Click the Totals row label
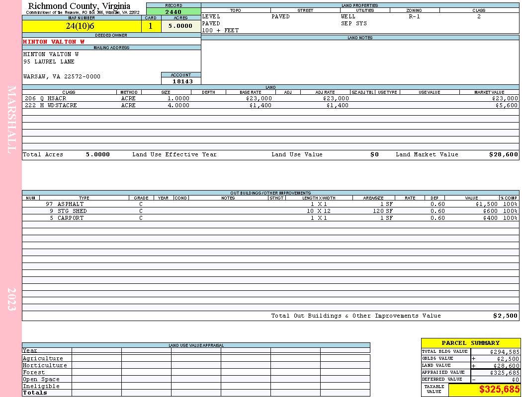 (x=35, y=393)
